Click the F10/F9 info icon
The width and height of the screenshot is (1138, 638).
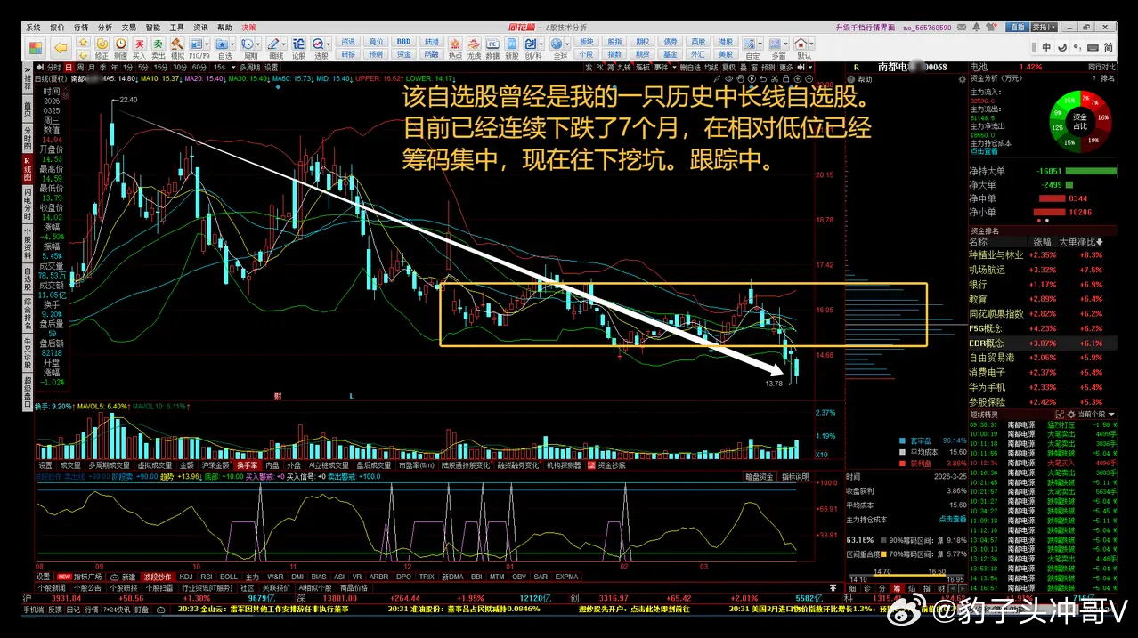coord(198,49)
